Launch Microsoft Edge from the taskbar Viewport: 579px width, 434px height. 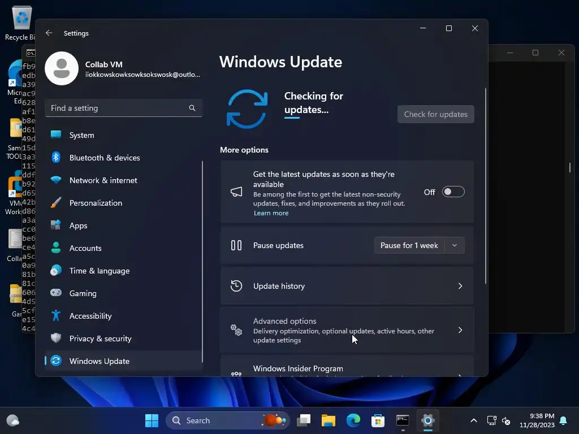pos(353,420)
